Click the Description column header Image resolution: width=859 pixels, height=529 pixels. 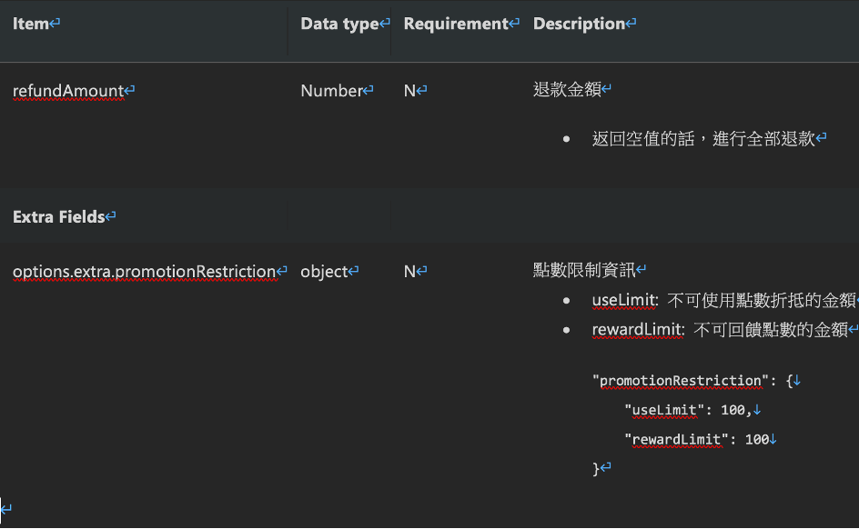580,24
